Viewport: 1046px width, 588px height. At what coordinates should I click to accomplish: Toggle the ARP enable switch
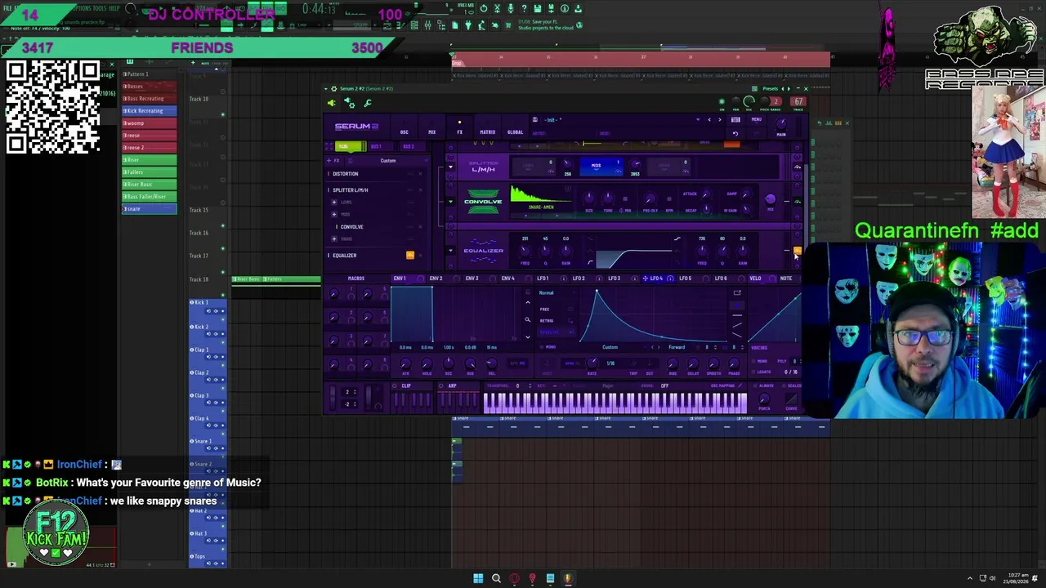441,386
